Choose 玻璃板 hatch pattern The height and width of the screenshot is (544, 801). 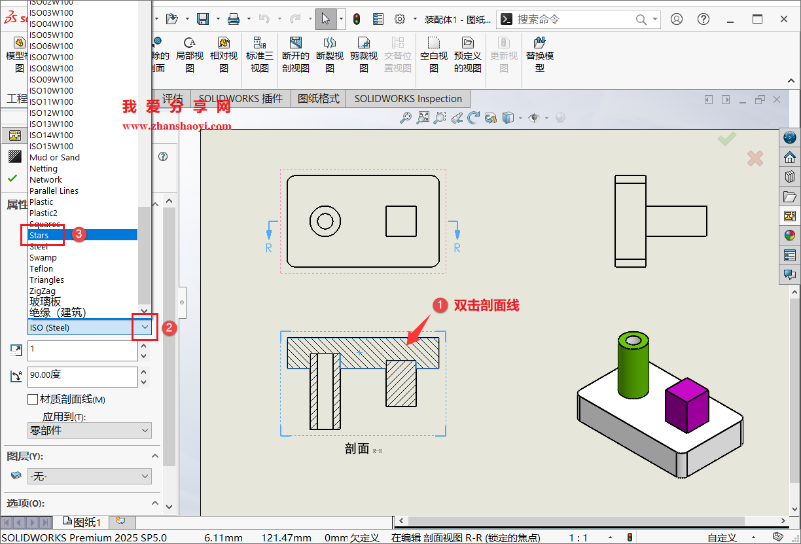[x=82, y=302]
